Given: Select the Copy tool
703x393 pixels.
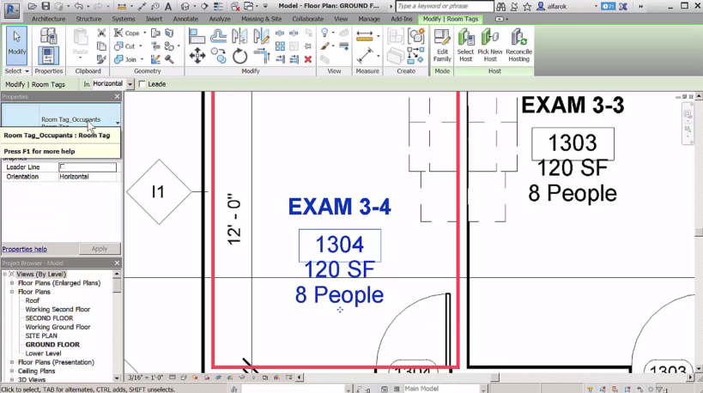Looking at the screenshot, I should coord(218,56).
